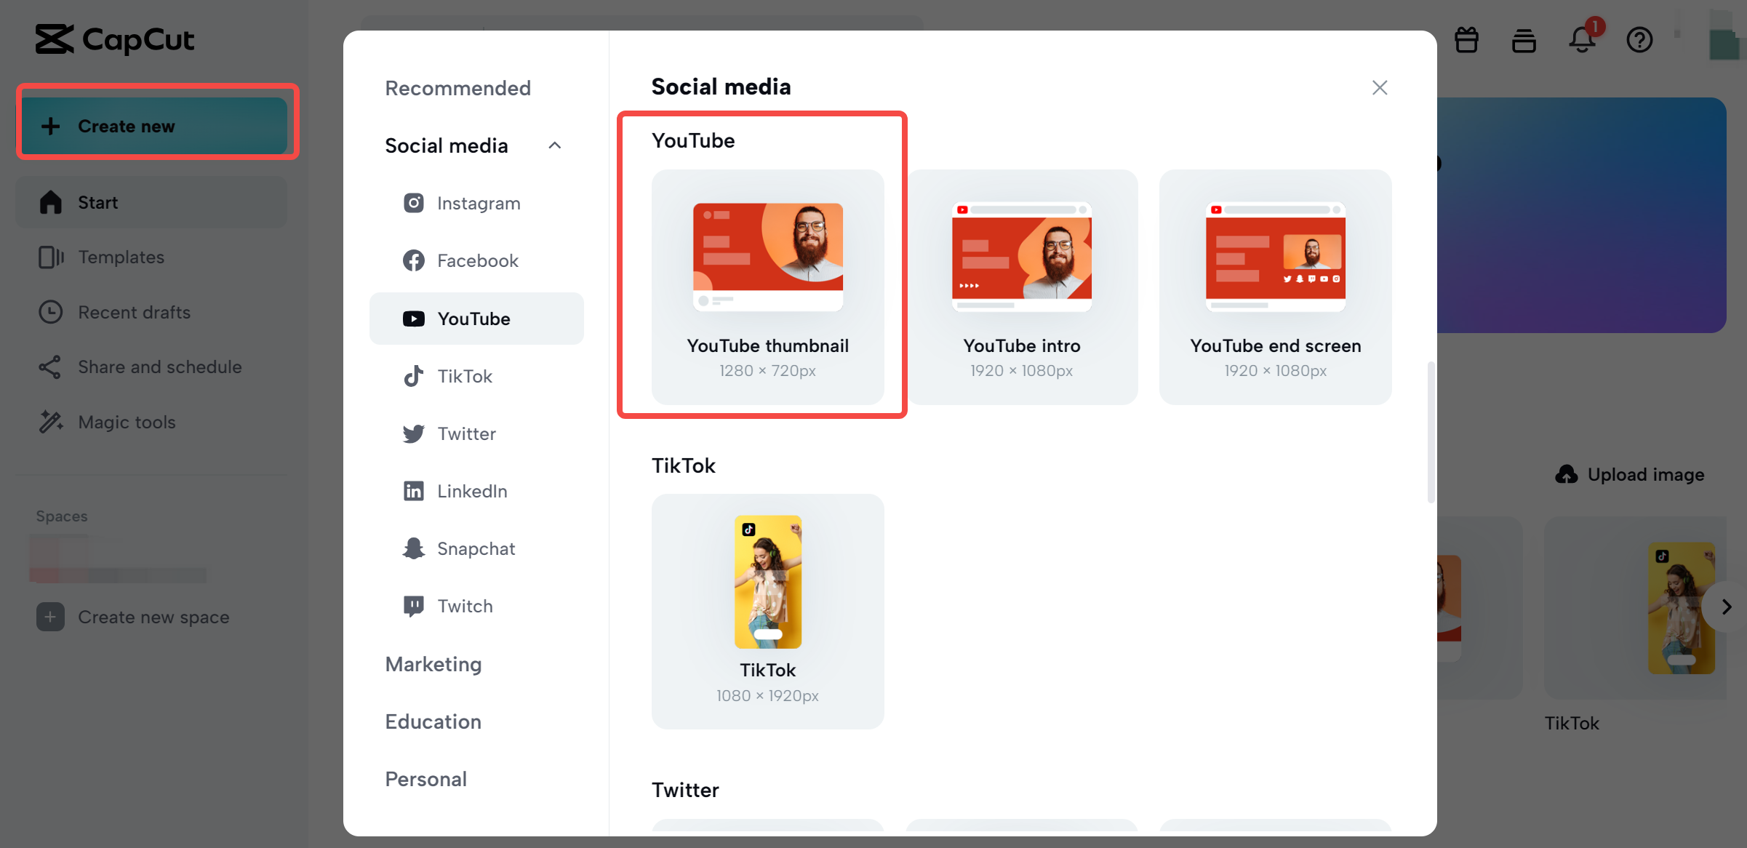
Task: Click the Twitter bird icon
Action: [x=414, y=433]
